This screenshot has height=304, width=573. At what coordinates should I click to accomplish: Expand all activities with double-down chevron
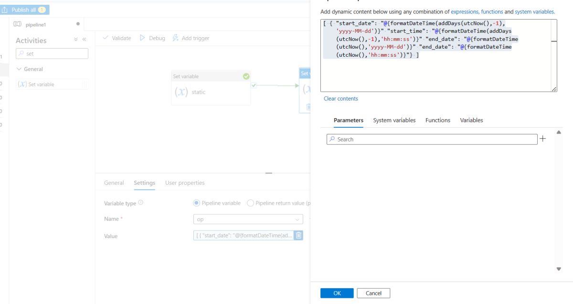click(x=76, y=40)
